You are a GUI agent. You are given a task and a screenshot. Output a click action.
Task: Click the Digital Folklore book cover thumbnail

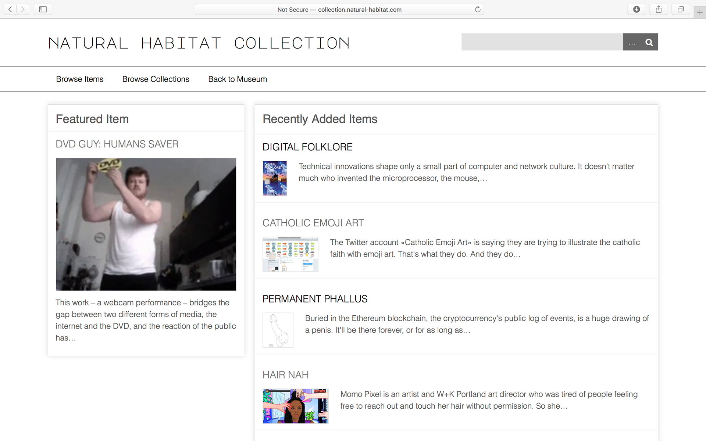(275, 178)
